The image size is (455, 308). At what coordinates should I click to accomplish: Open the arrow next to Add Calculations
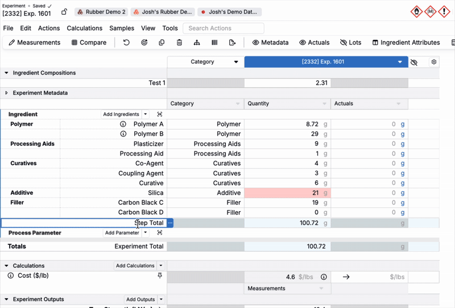pyautogui.click(x=161, y=266)
